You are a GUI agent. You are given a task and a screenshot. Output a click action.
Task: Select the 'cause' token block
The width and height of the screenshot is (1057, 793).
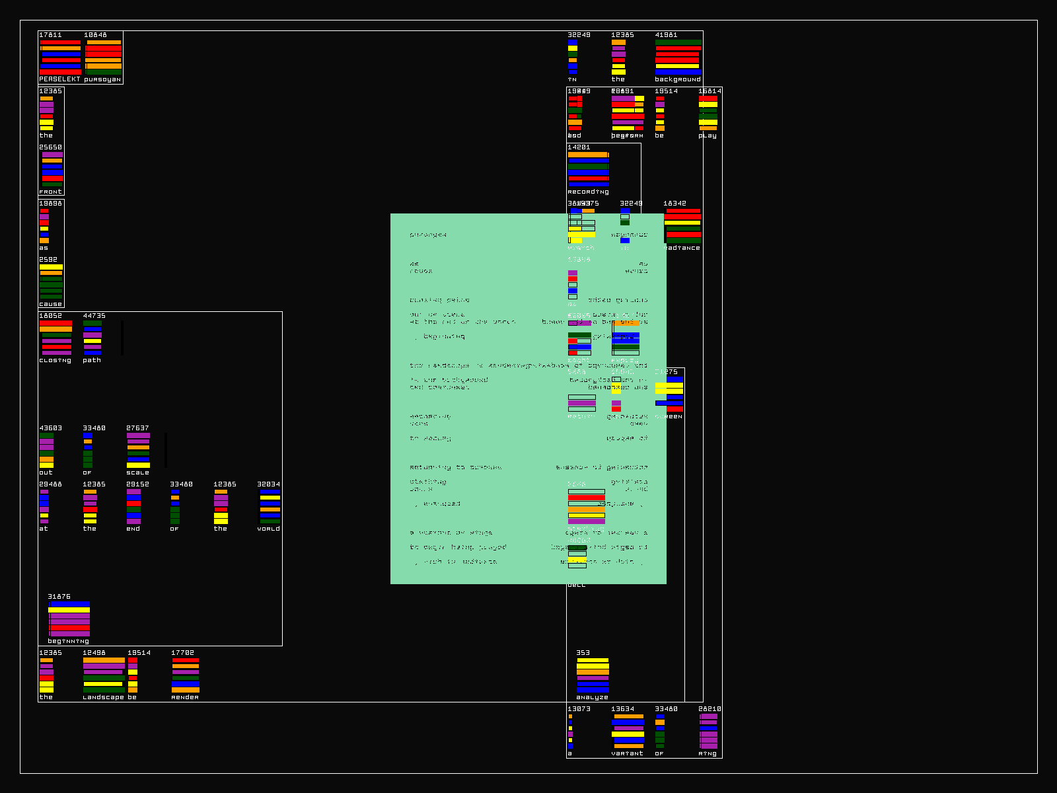(x=51, y=282)
